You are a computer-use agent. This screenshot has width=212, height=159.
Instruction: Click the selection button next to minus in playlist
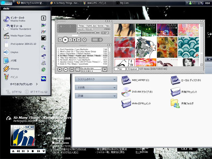(x=72, y=70)
